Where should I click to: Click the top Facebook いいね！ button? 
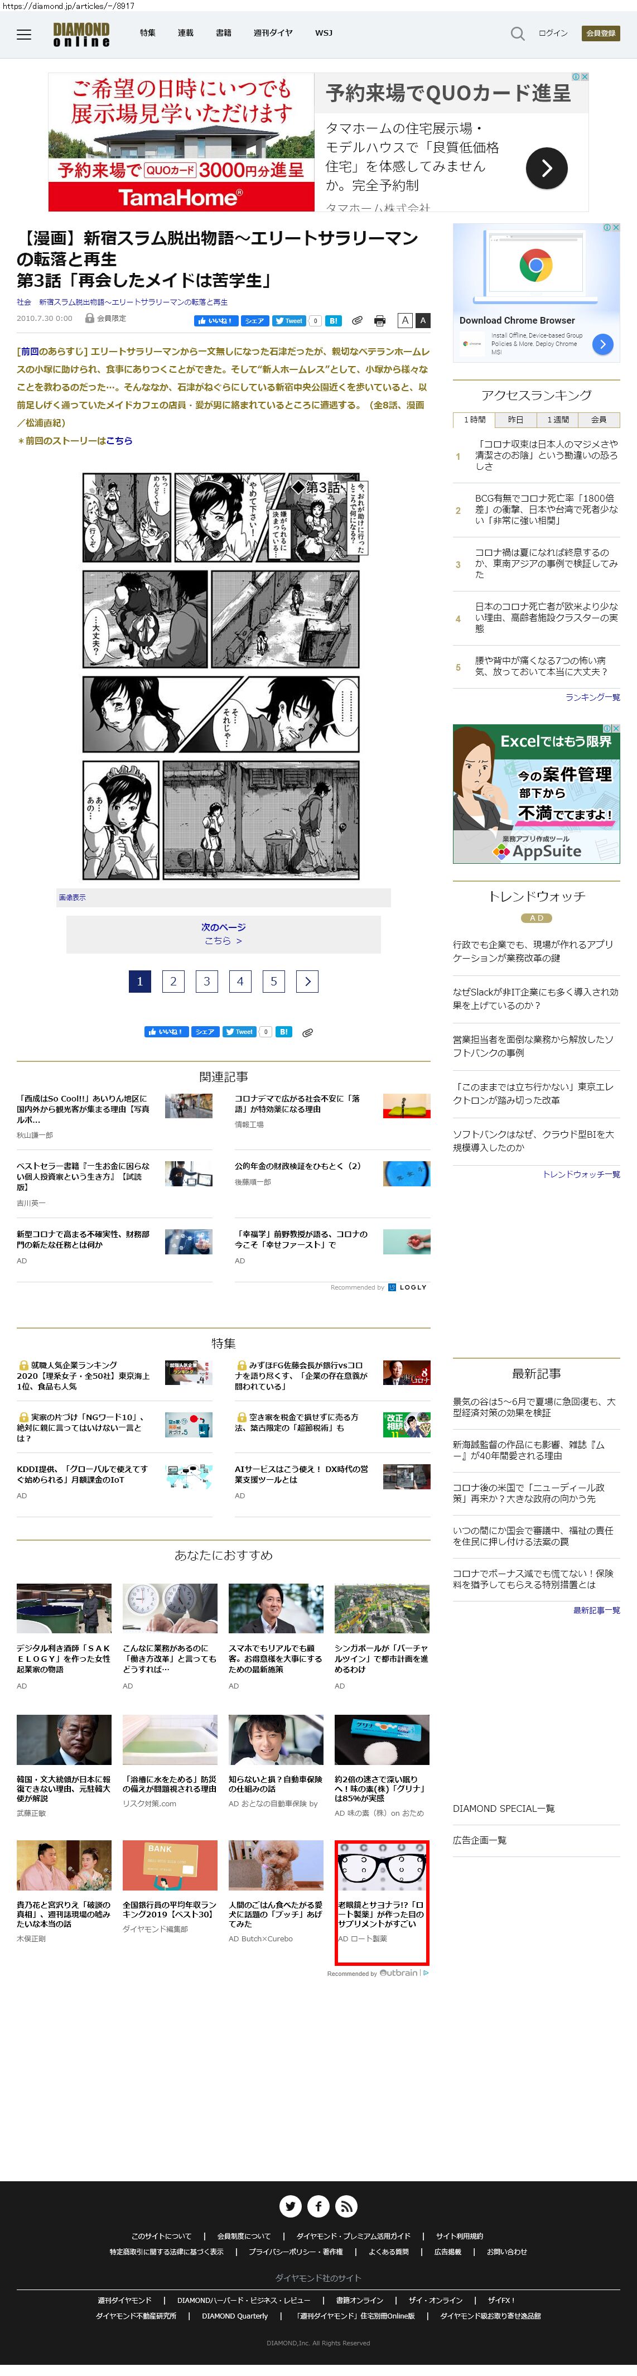click(x=216, y=321)
